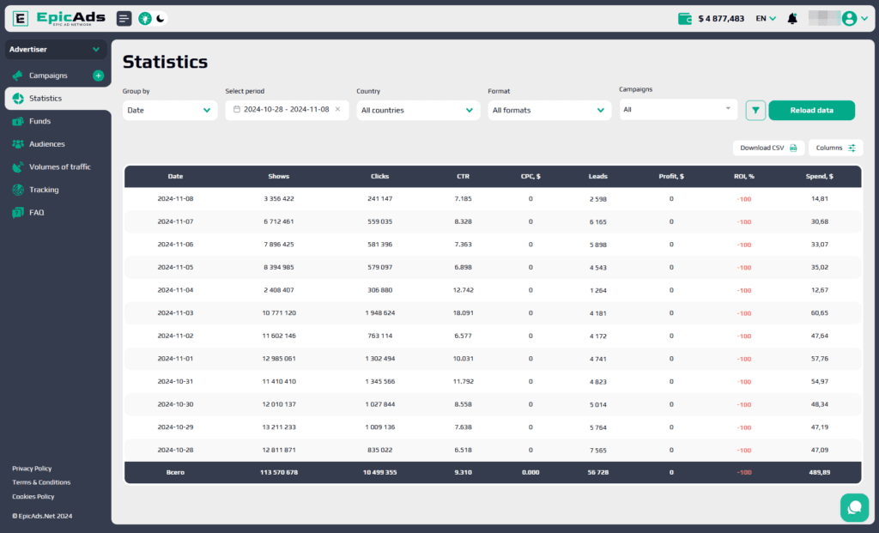This screenshot has width=879, height=533.
Task: Open the Columns settings button
Action: (836, 148)
